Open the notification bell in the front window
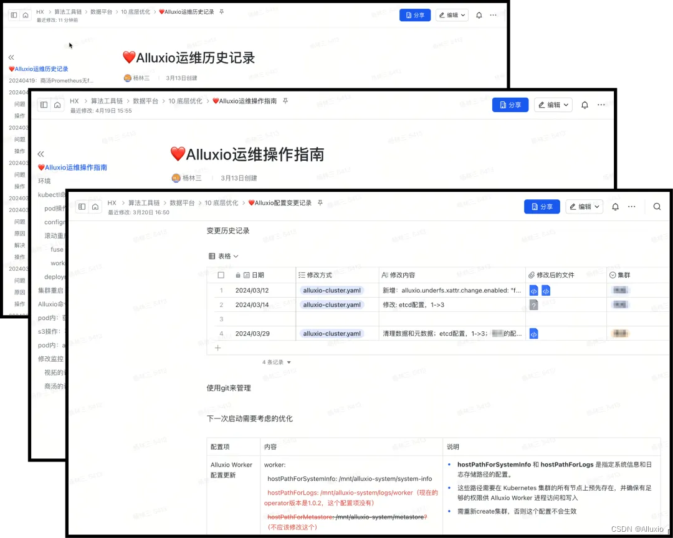 click(615, 207)
